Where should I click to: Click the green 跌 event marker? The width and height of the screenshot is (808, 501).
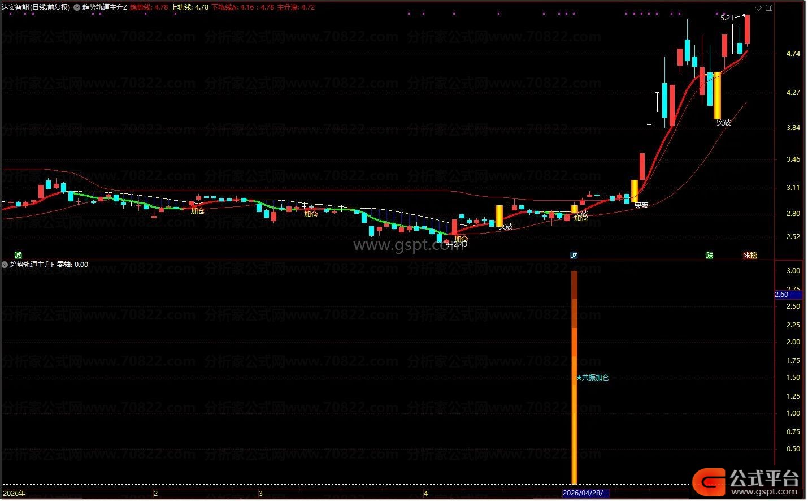pos(709,256)
